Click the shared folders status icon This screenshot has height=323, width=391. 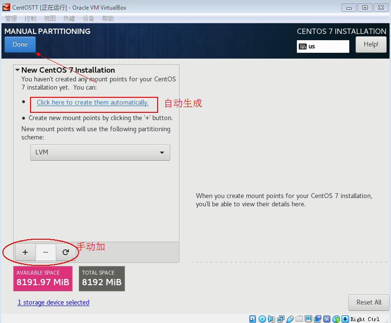tap(299, 319)
